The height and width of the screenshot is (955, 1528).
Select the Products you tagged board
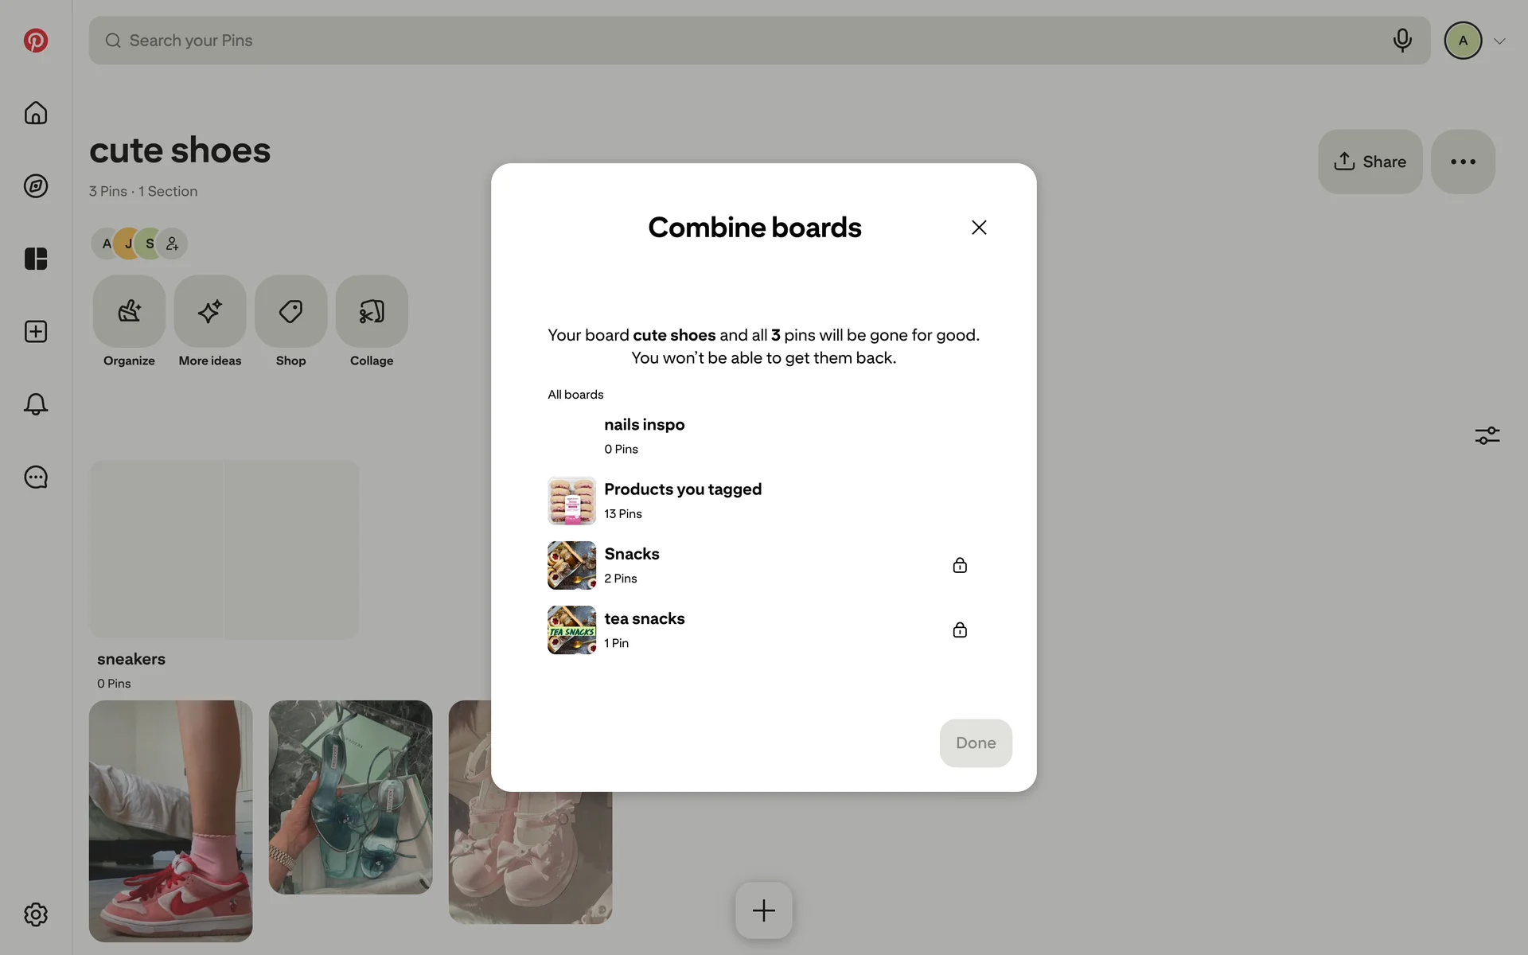click(763, 501)
